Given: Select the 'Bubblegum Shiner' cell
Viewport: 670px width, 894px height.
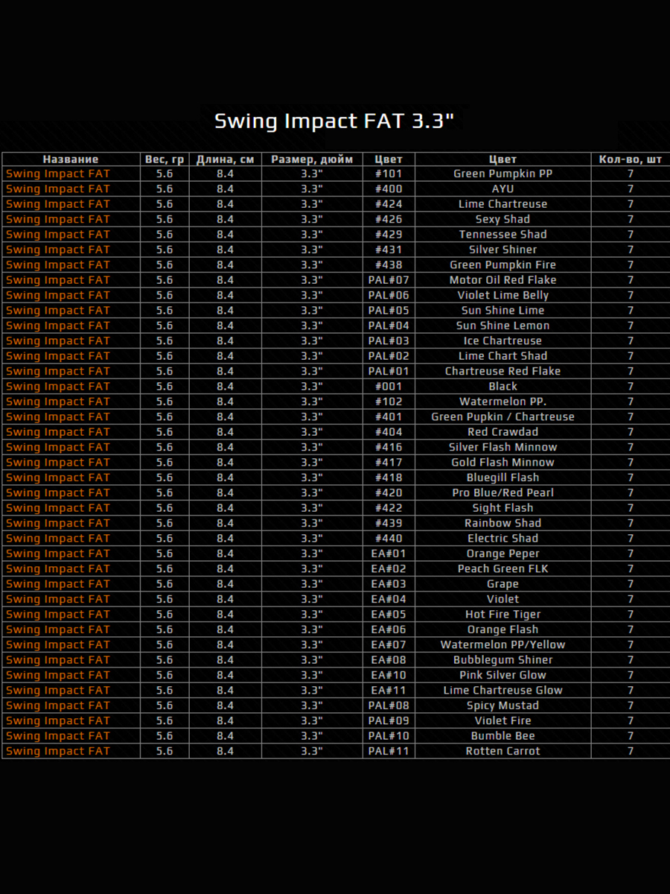Looking at the screenshot, I should pyautogui.click(x=503, y=660).
